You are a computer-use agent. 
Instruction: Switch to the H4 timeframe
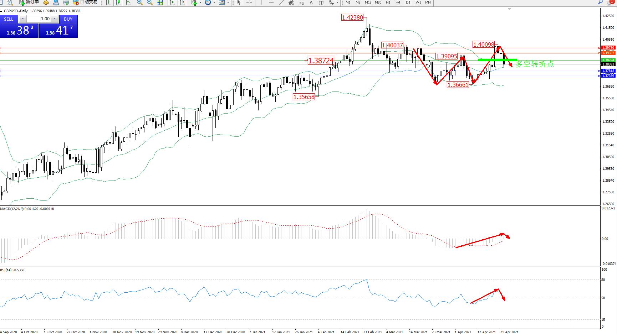point(398,2)
